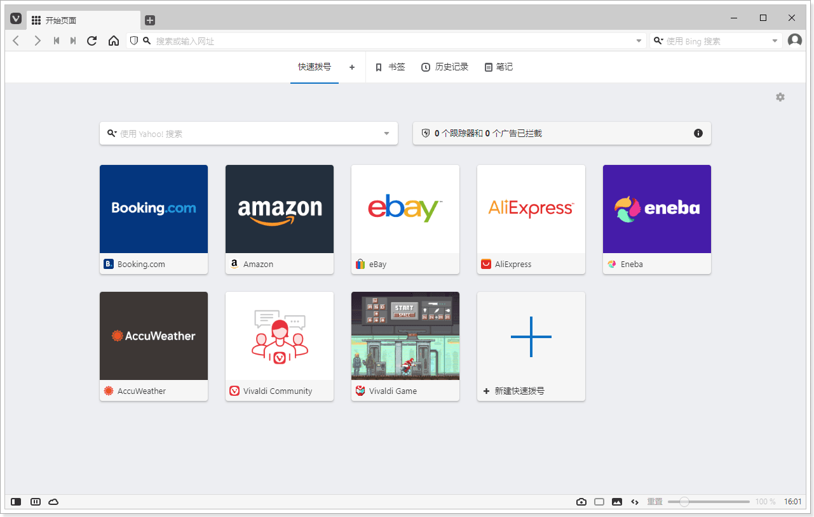
Task: Expand the Yahoo search dropdown arrow
Action: [x=386, y=133]
